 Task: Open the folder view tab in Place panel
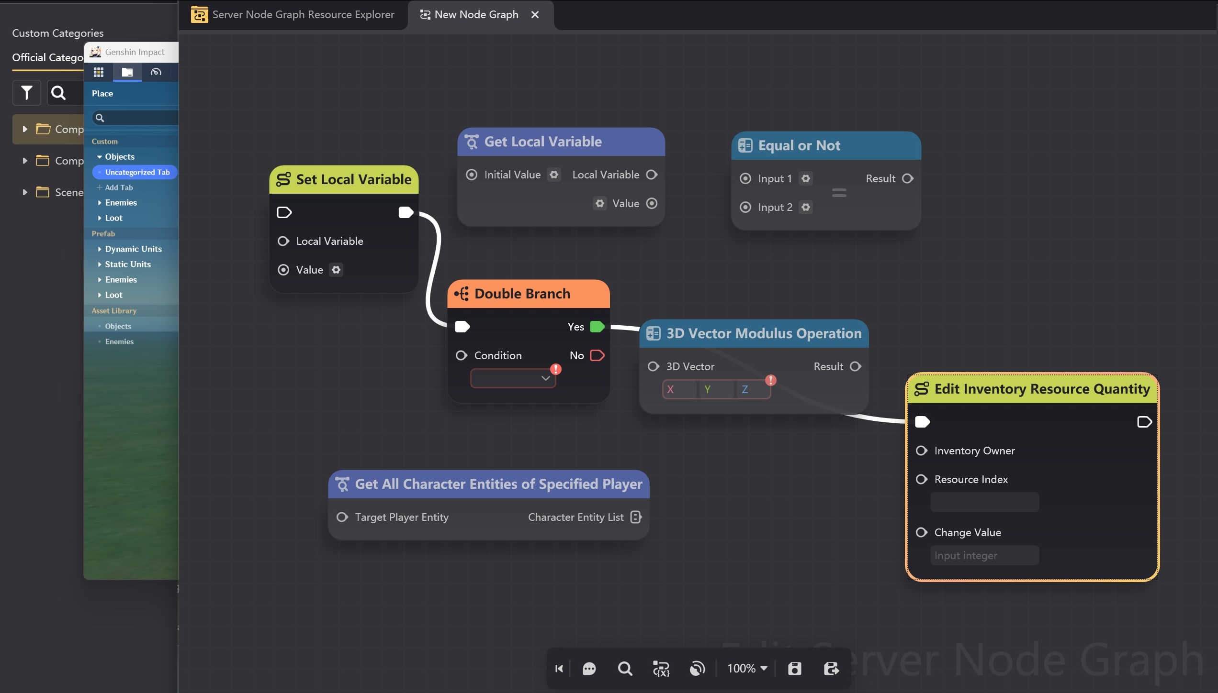(127, 72)
